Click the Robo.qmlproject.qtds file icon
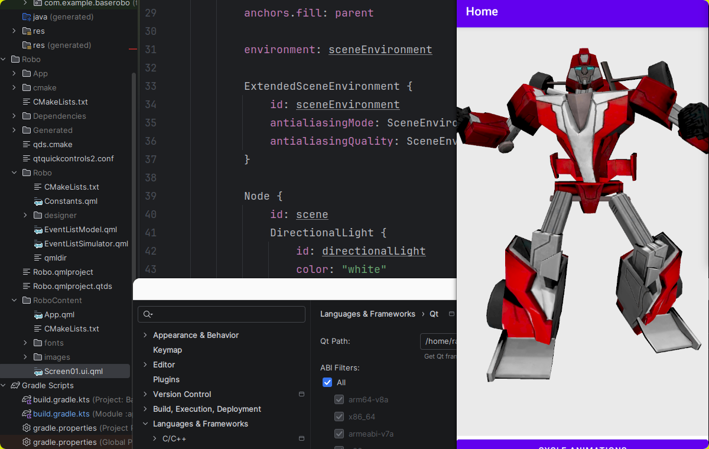The image size is (709, 449). click(x=27, y=286)
